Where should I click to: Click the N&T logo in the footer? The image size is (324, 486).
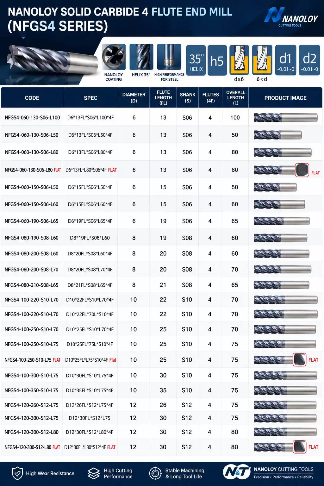[236, 472]
